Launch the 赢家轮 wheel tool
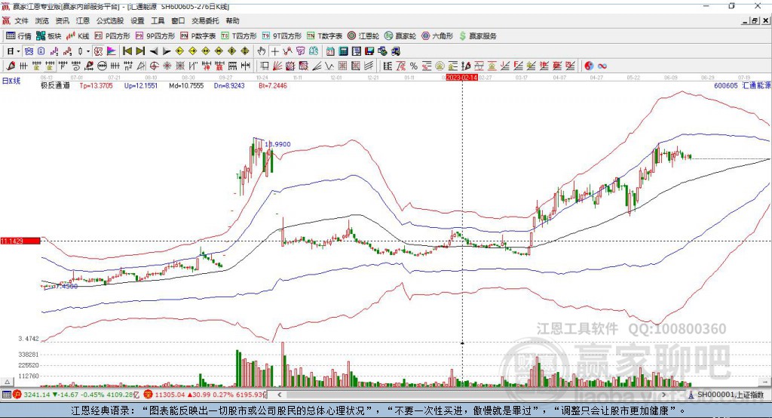The image size is (772, 418). (x=400, y=36)
